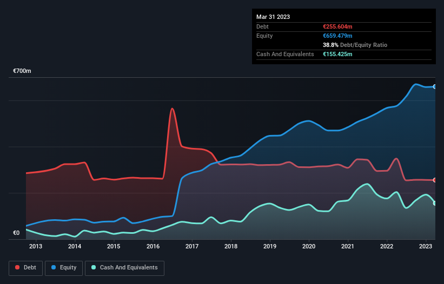The image size is (444, 284).
Task: Click the 2021 x-axis label
Action: pyautogui.click(x=348, y=246)
